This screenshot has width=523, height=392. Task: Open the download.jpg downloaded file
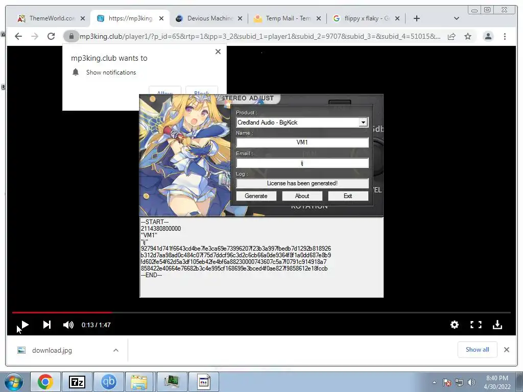click(x=52, y=350)
